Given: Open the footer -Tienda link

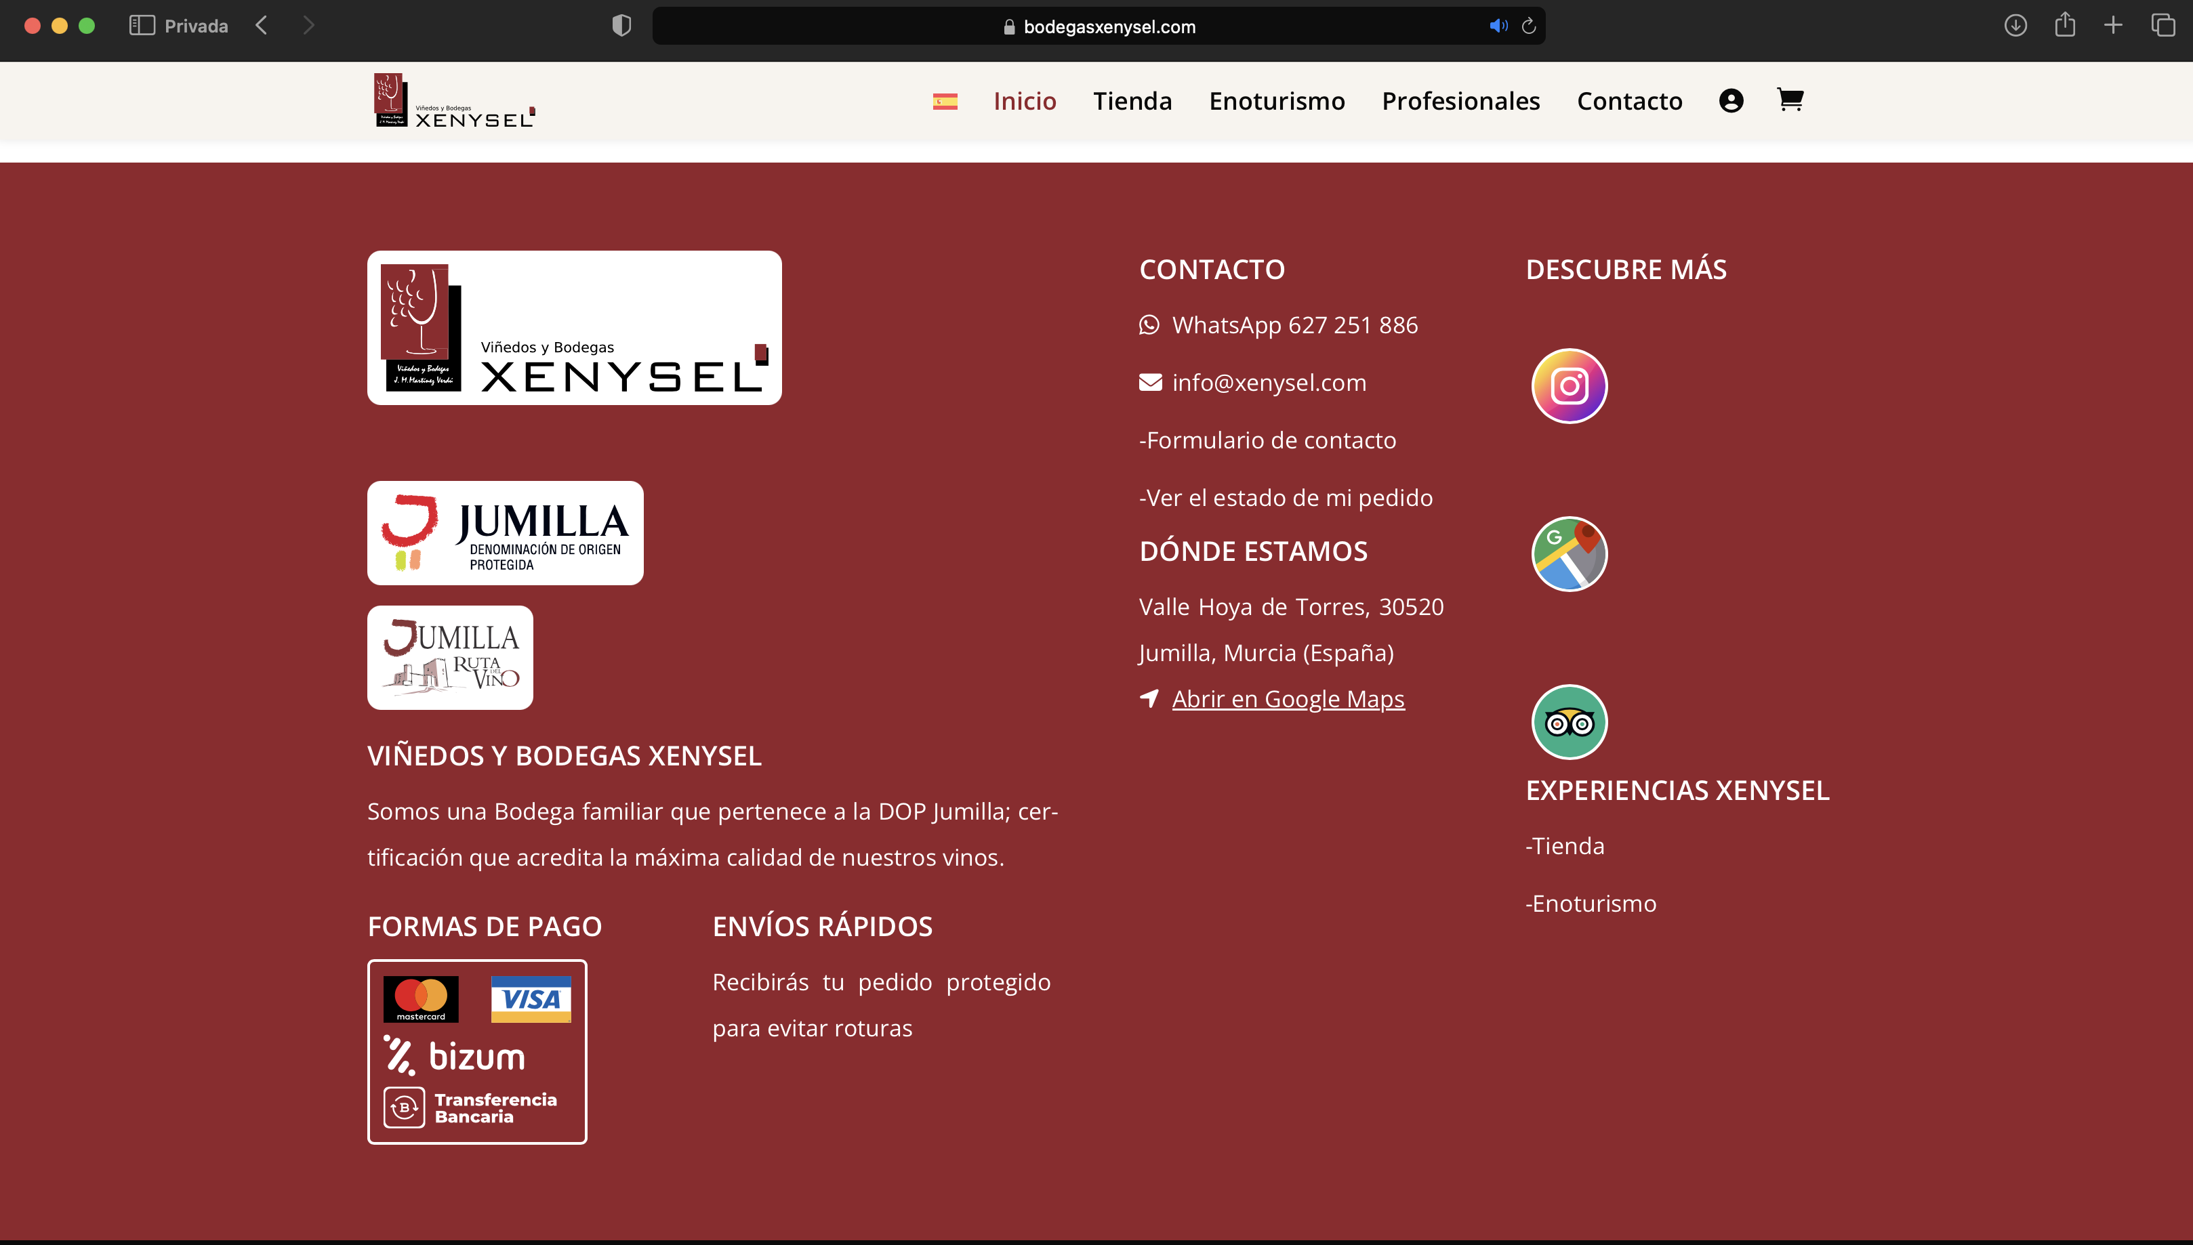Looking at the screenshot, I should click(x=1565, y=845).
